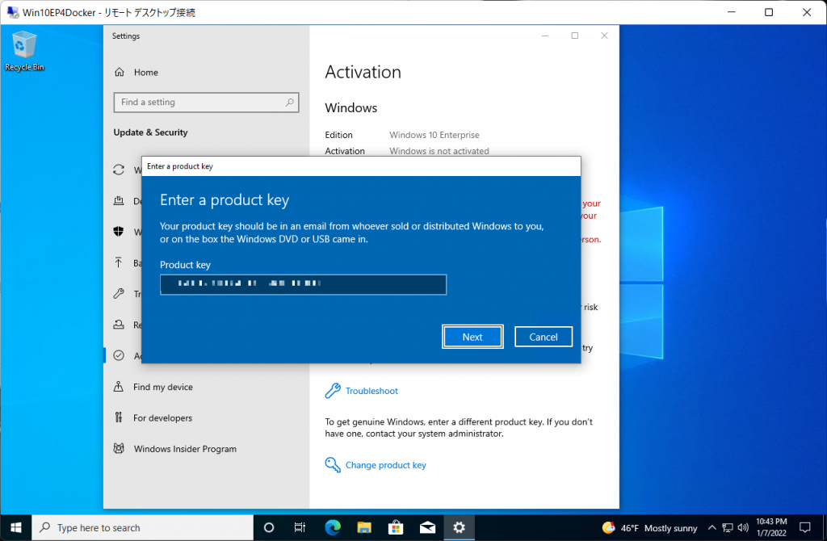Viewport: 827px width, 541px height.
Task: Click the Change product key magnifier-key icon
Action: pyautogui.click(x=333, y=464)
